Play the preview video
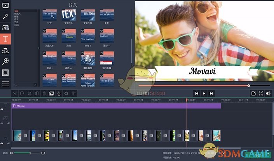This screenshot has width=274, height=161. pyautogui.click(x=204, y=93)
